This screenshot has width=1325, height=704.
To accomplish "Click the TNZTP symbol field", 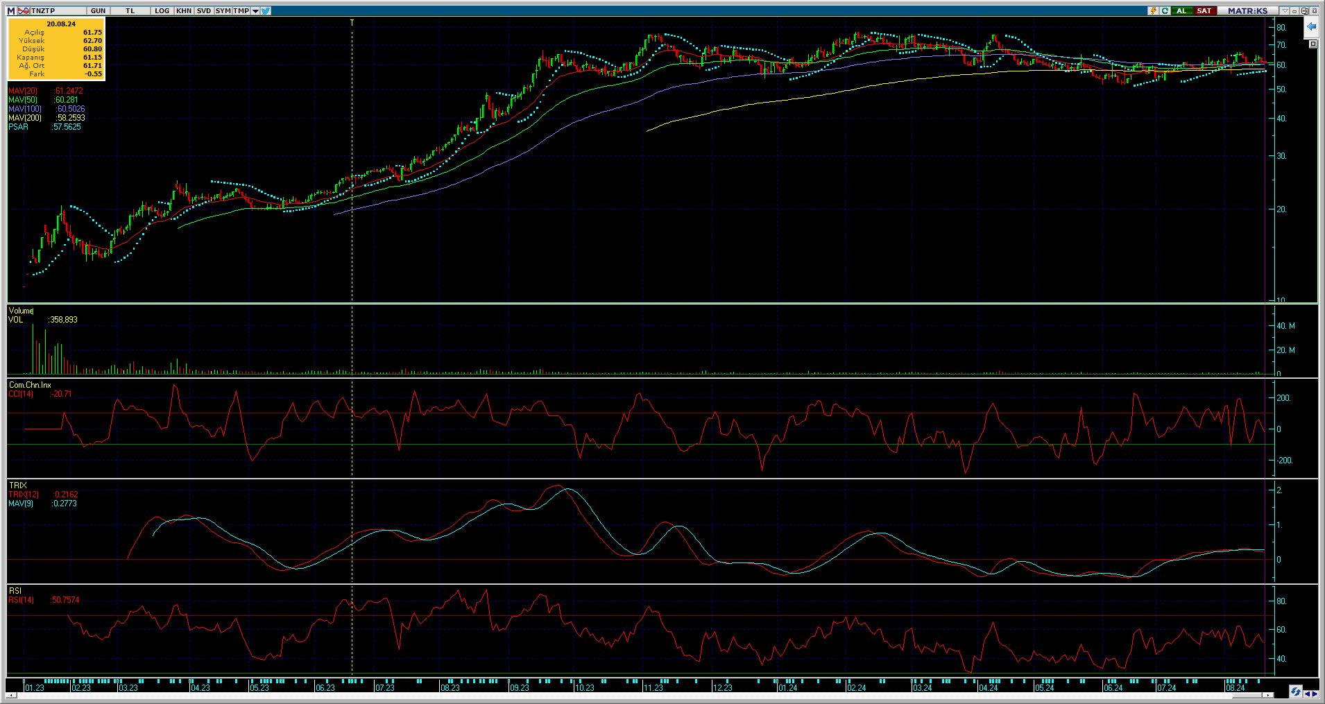I will click(x=58, y=10).
